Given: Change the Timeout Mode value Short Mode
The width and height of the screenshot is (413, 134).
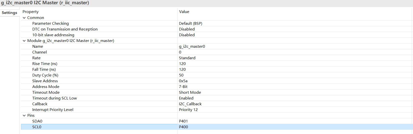Looking at the screenshot, I should click(x=190, y=92).
